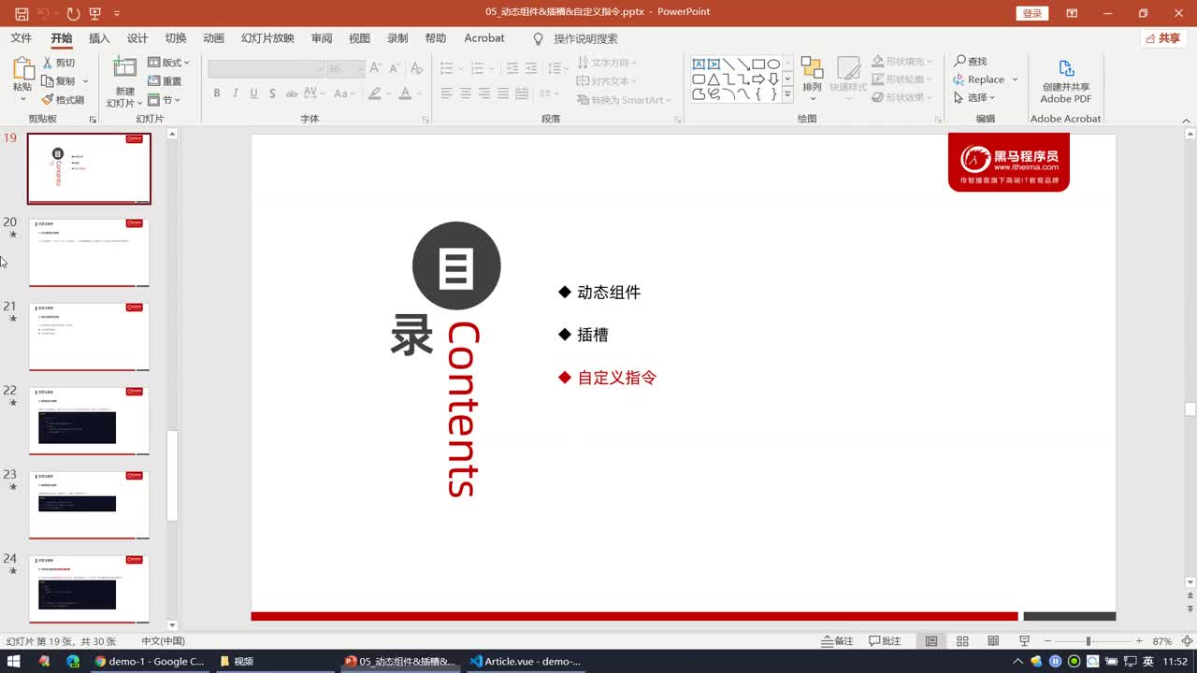The width and height of the screenshot is (1197, 673).
Task: Select the oval shape in shapes gallery
Action: (773, 64)
